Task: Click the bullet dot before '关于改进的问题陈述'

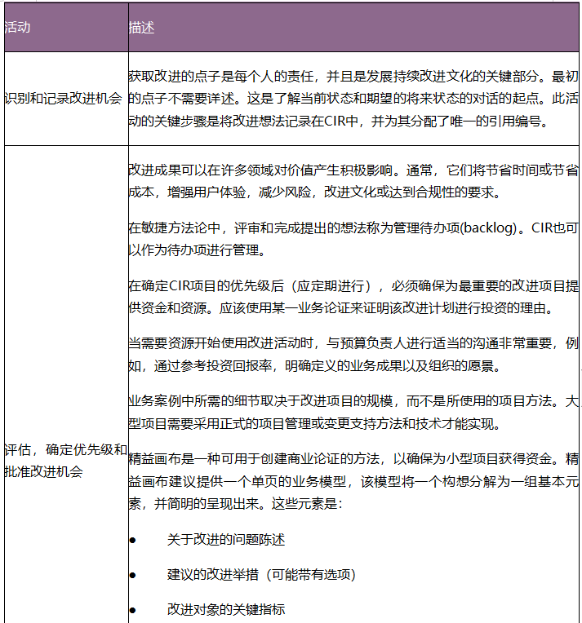Action: coord(133,541)
